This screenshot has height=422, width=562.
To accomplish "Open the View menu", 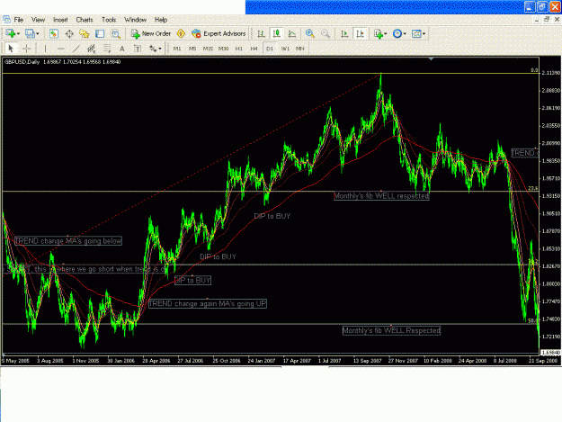I will [38, 20].
